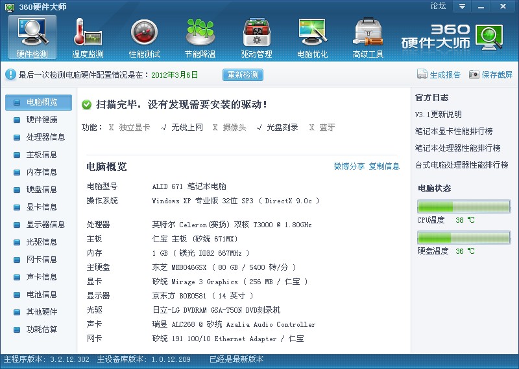The image size is (519, 369).
Task: Click the 独立显卡 feature indicator
Action: 129,127
